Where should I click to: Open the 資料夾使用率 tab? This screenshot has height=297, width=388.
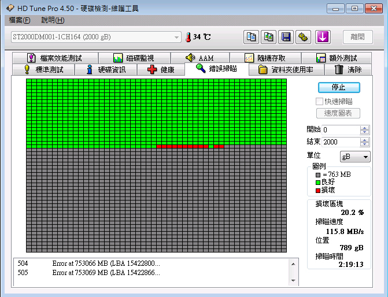286,69
